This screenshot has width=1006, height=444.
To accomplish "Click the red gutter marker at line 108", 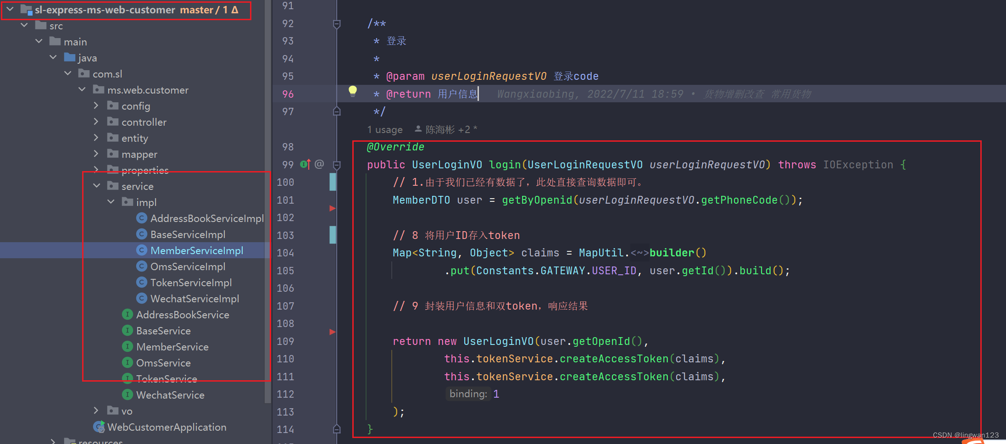I will 333,332.
